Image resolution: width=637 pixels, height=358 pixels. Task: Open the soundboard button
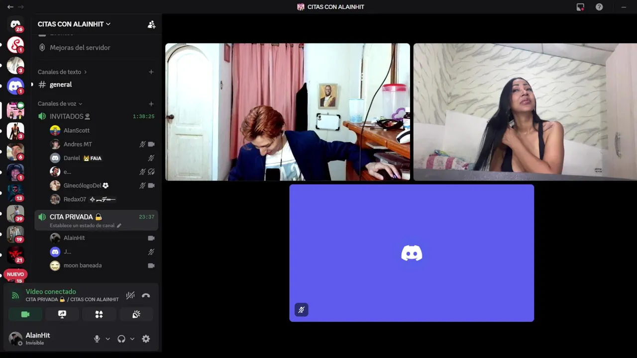136,314
